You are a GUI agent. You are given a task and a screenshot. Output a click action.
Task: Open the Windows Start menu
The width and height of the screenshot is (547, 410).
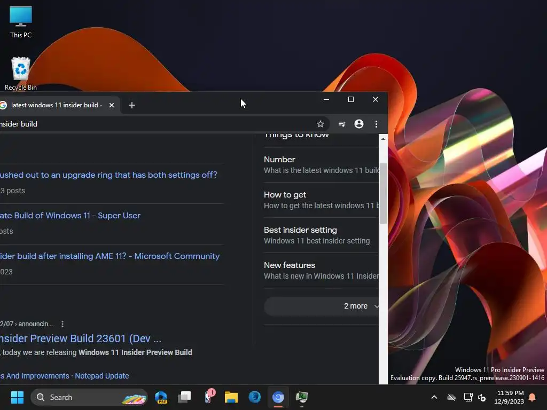[x=17, y=397]
